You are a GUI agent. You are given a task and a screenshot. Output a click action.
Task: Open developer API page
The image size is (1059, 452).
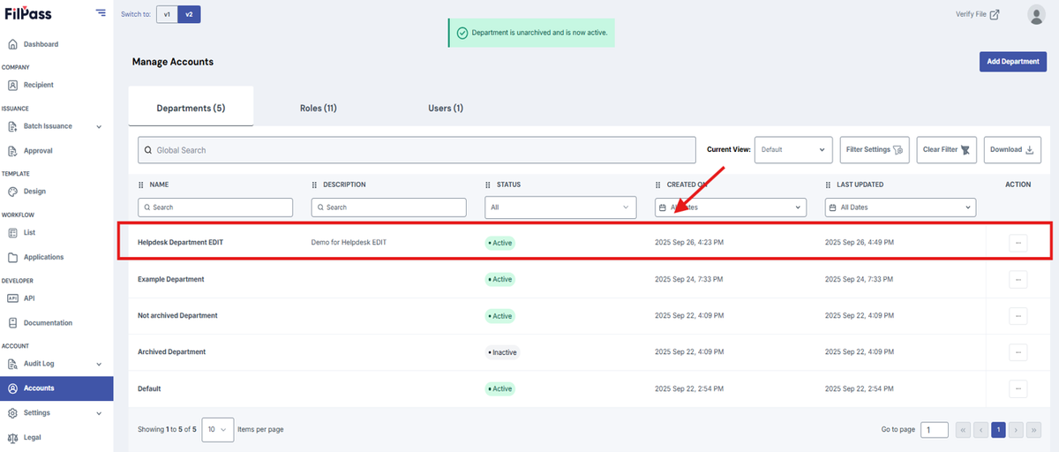tap(29, 298)
